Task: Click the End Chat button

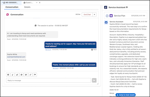Action: click(x=87, y=15)
